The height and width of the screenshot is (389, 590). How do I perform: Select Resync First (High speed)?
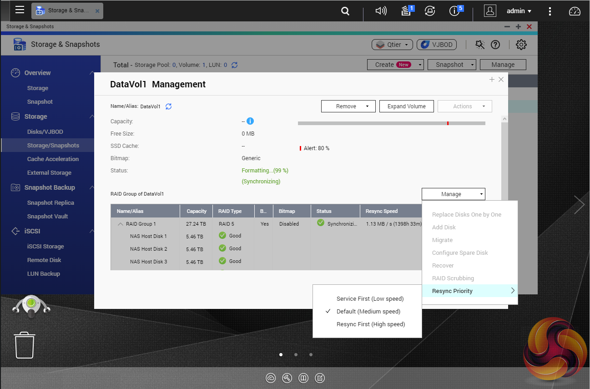[x=370, y=324]
